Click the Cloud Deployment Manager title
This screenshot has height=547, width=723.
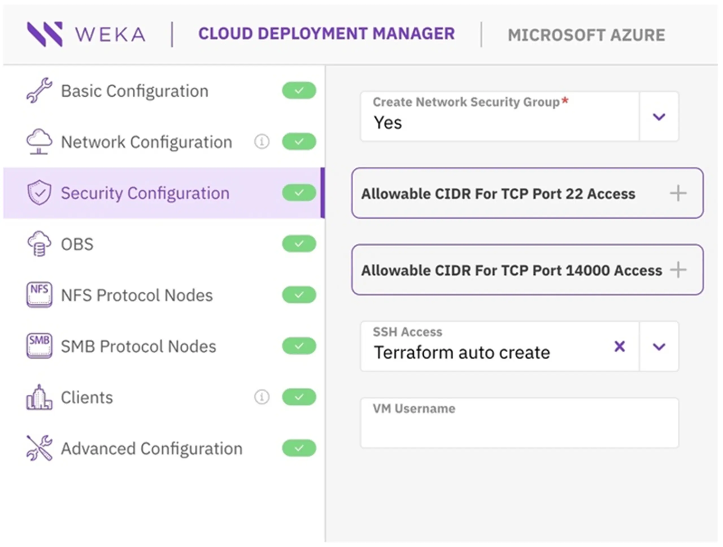[x=326, y=34]
